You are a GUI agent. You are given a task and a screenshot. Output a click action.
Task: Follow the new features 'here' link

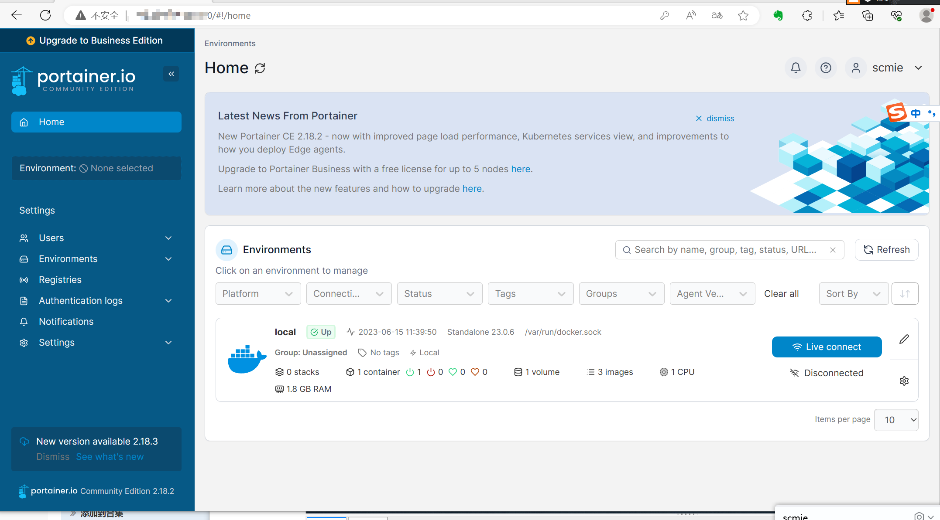click(472, 189)
